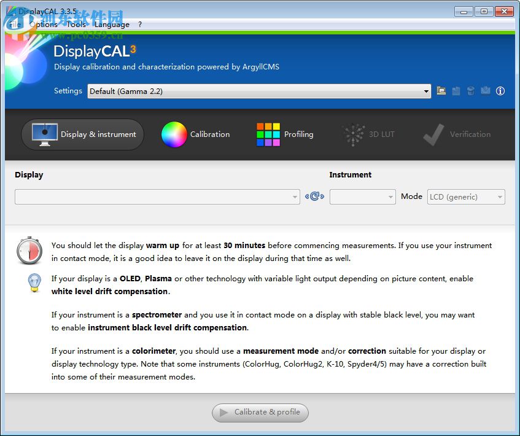The image size is (520, 436).
Task: Click the color wheel Calibration icon
Action: coord(174,134)
